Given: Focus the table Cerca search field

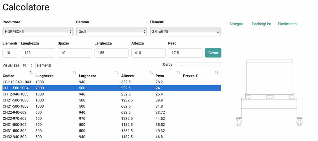Looking at the screenshot, I should [198, 65].
